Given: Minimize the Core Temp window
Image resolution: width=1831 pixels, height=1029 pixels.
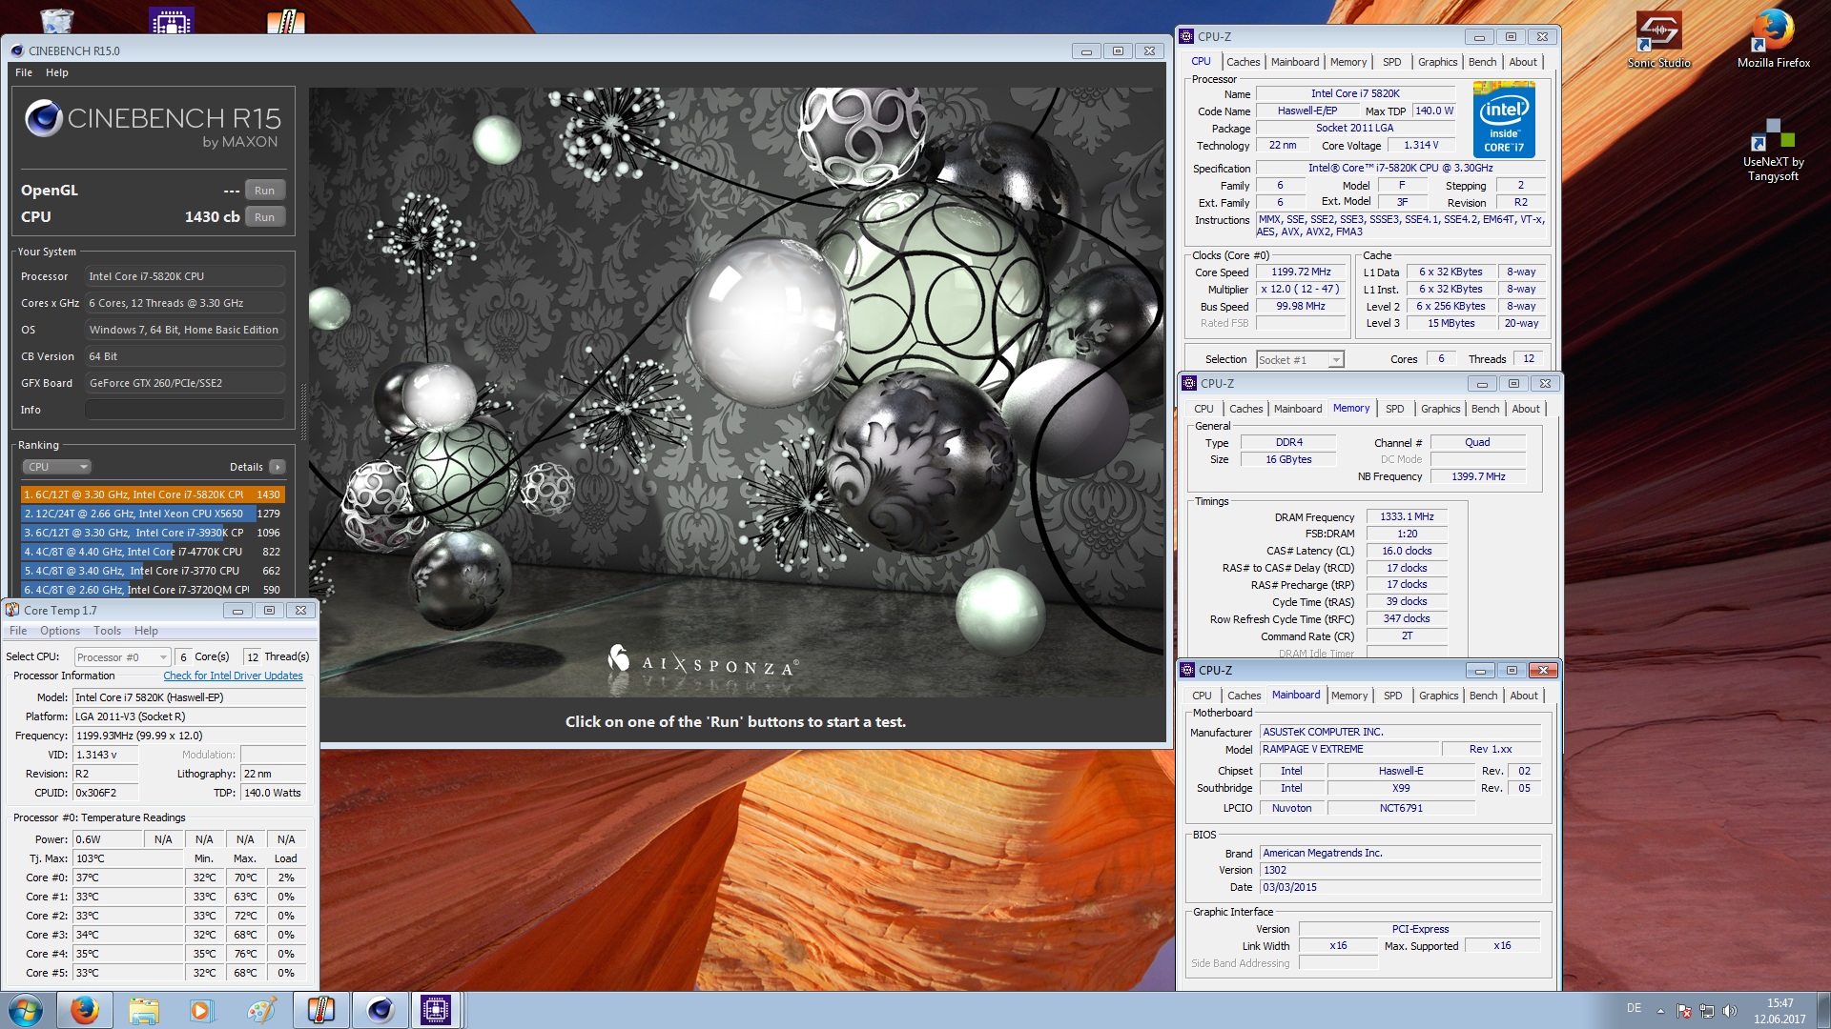Looking at the screenshot, I should 237,610.
